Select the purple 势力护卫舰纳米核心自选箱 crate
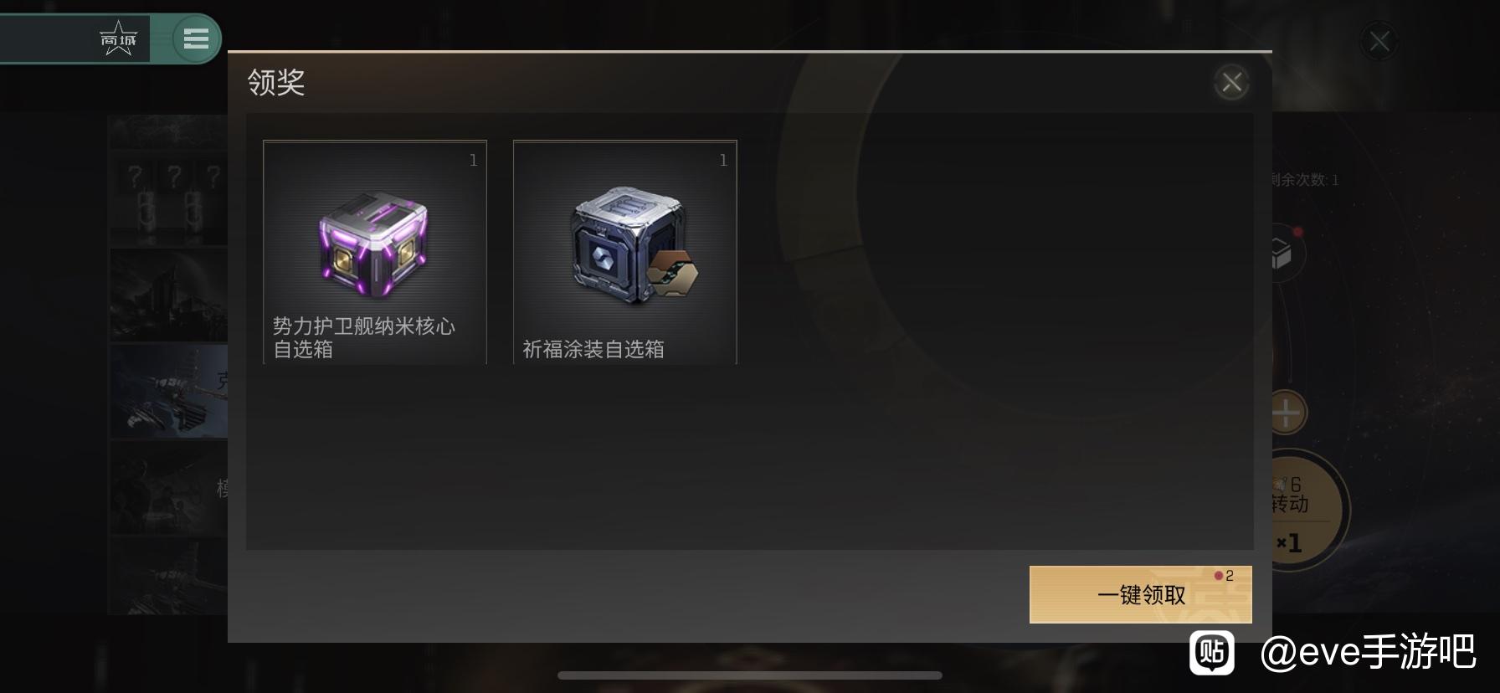1500x693 pixels. [x=374, y=245]
